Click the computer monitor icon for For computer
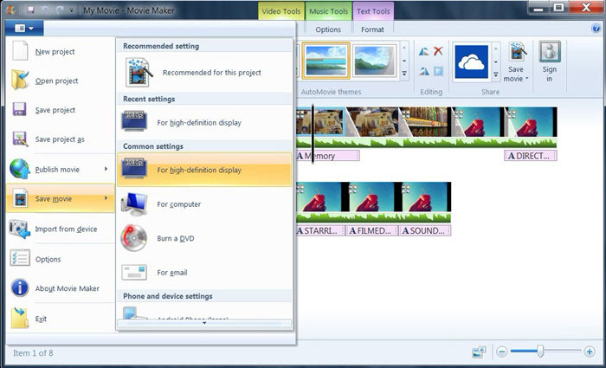This screenshot has width=606, height=368. 134,204
